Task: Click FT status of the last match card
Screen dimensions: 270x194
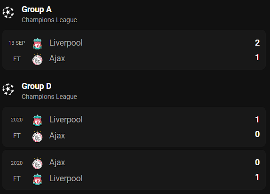Action: click(x=17, y=178)
